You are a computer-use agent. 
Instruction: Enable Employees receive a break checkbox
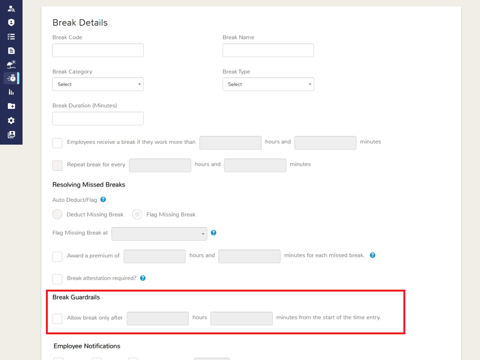(x=57, y=143)
